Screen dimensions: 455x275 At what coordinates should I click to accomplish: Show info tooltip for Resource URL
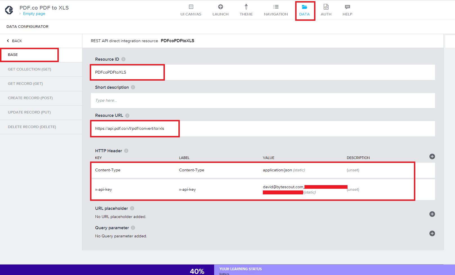coord(127,115)
